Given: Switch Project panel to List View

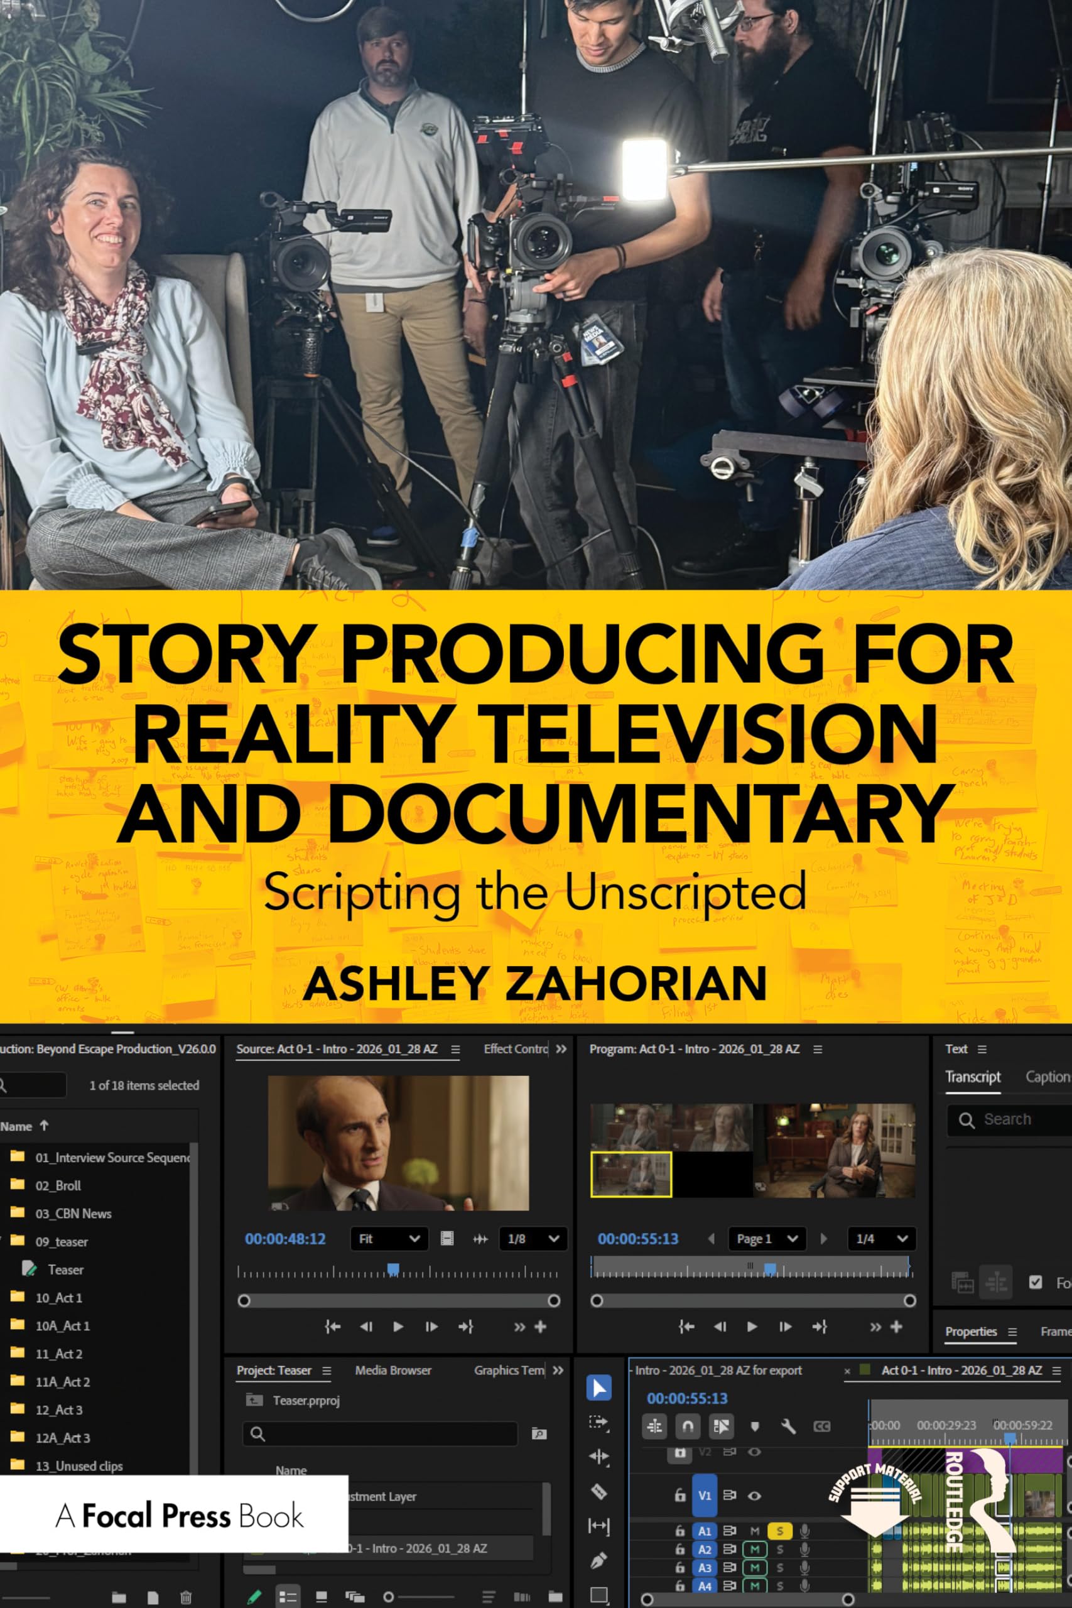Looking at the screenshot, I should click(x=288, y=1597).
